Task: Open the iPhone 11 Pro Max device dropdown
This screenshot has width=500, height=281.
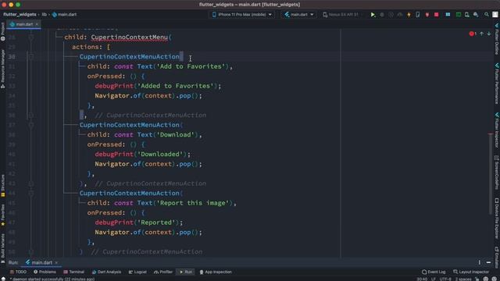Action: pyautogui.click(x=242, y=15)
